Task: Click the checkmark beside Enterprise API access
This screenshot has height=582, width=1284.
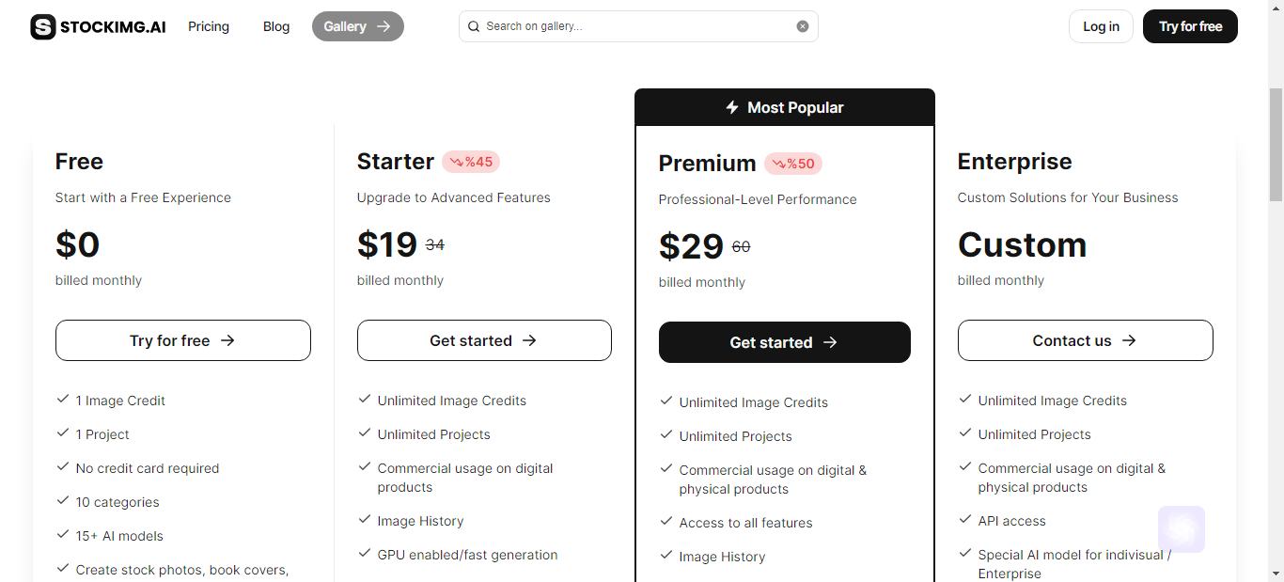Action: coord(965,520)
